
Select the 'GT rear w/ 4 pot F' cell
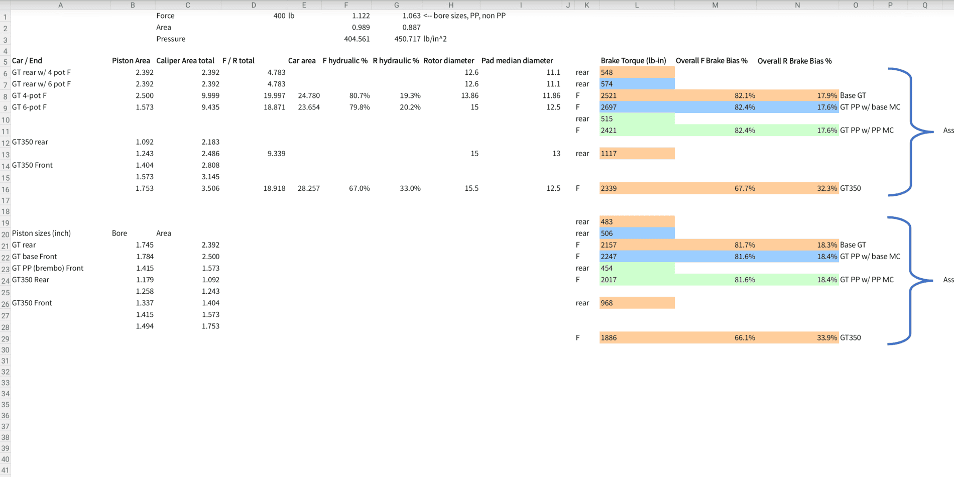(x=41, y=72)
